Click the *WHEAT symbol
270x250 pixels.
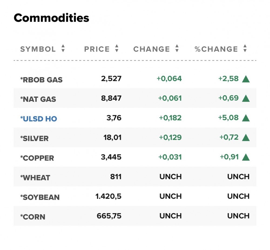[35, 178]
